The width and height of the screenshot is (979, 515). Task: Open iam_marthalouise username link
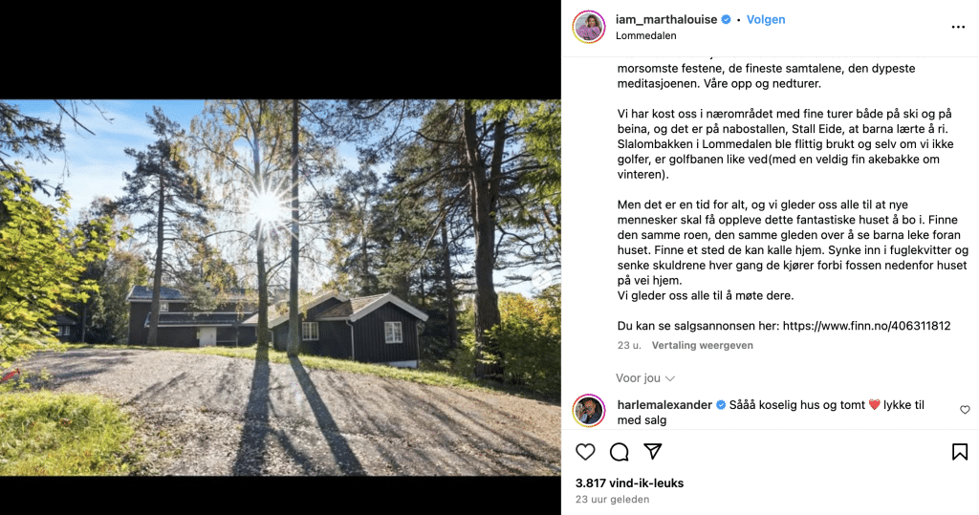[666, 19]
